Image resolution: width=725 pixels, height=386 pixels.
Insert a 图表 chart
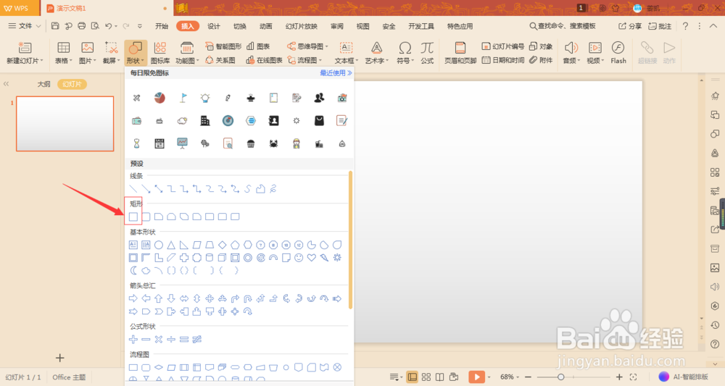[x=258, y=46]
